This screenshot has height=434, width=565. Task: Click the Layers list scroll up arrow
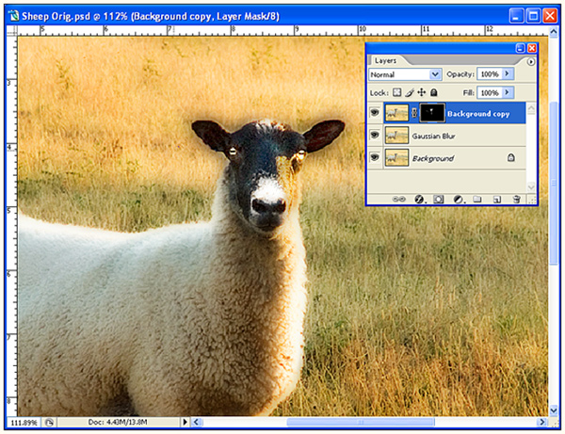coord(531,108)
